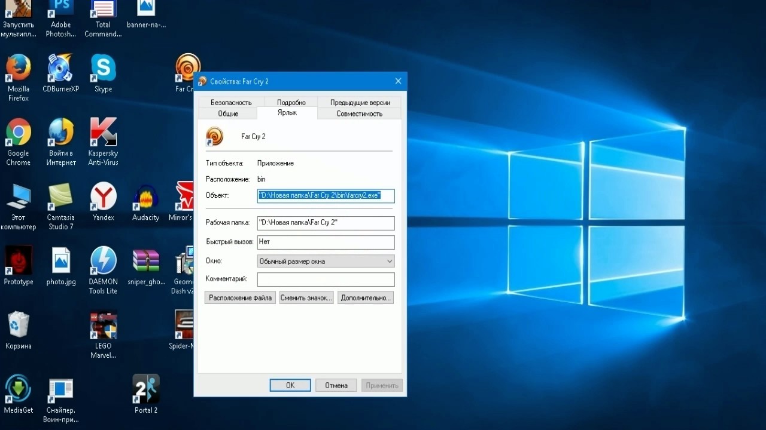
Task: Click the Войти в Интернет icon
Action: pos(60,142)
